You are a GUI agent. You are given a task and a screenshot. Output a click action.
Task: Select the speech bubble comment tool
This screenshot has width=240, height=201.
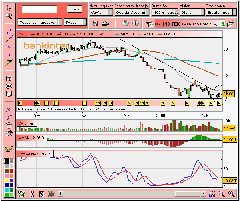coord(9,86)
